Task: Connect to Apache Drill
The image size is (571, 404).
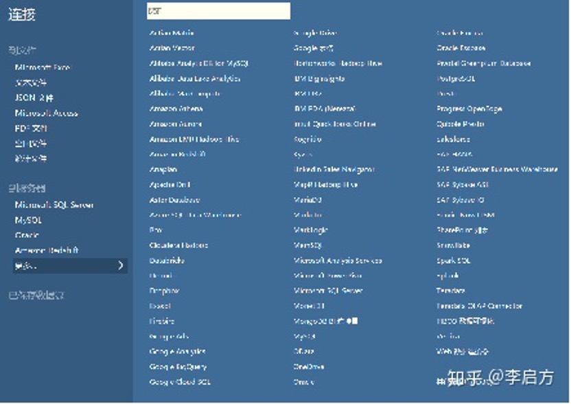Action: coord(170,185)
